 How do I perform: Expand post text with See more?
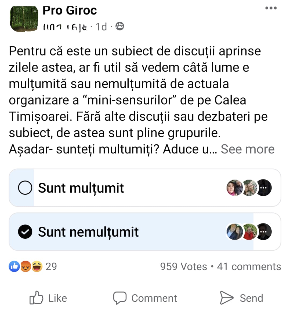248,149
